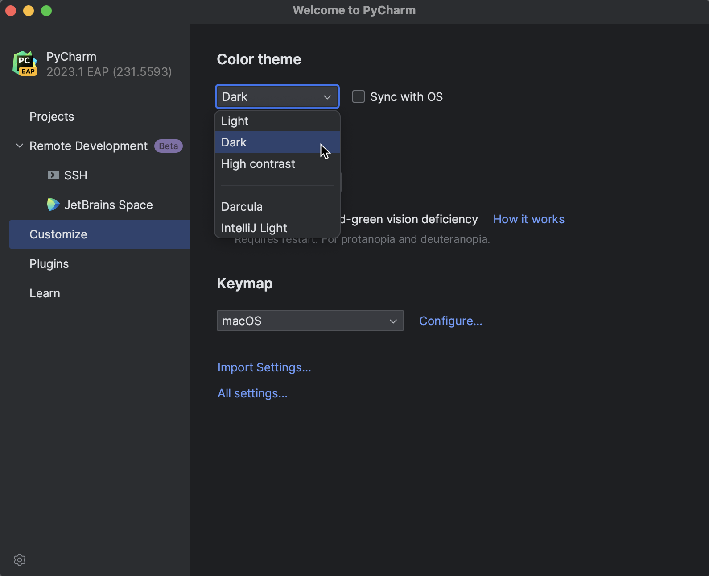Screen dimensions: 709x576
Task: Select Darcula theme option
Action: click(x=277, y=207)
